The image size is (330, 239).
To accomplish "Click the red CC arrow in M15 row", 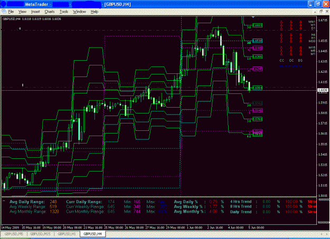I will click(281, 48).
